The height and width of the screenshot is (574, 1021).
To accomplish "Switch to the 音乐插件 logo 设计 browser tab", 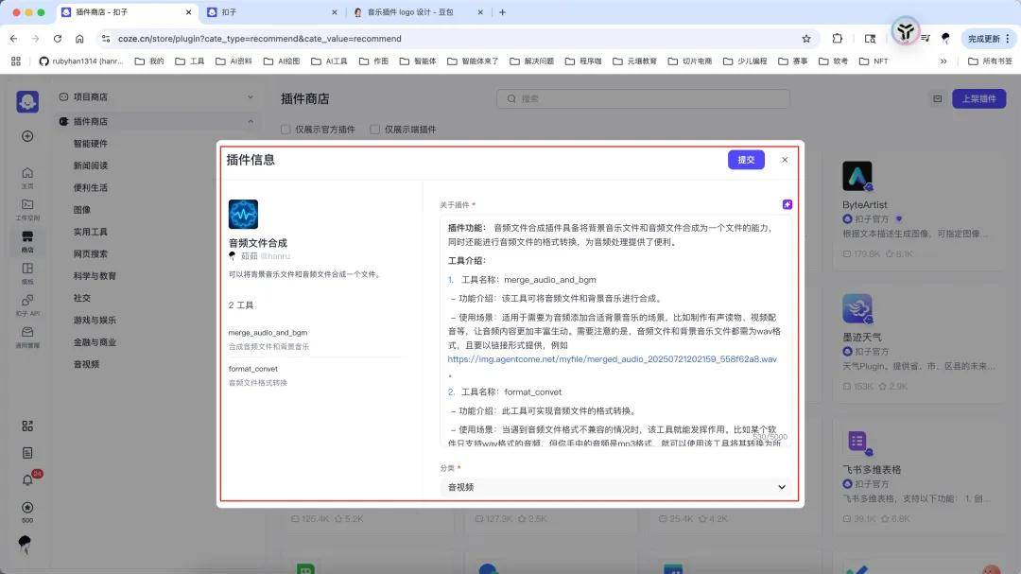I will click(416, 12).
